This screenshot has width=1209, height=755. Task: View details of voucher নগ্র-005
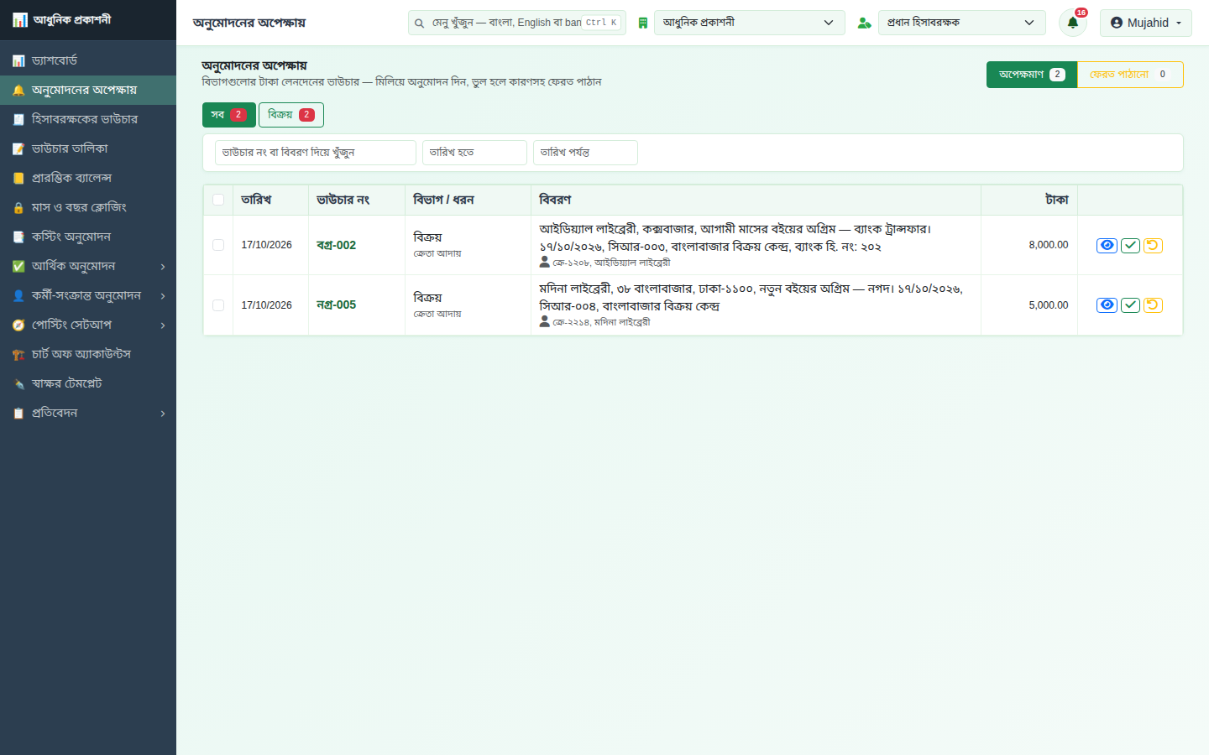(x=1107, y=305)
